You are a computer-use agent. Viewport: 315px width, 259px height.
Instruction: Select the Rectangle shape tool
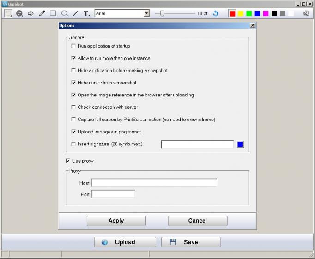click(53, 13)
